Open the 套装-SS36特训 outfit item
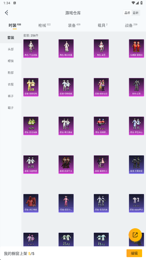This screenshot has height=260, width=146. point(136,203)
